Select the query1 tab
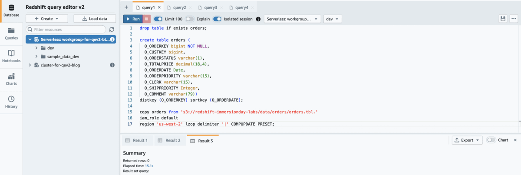521x175 pixels. (x=148, y=8)
